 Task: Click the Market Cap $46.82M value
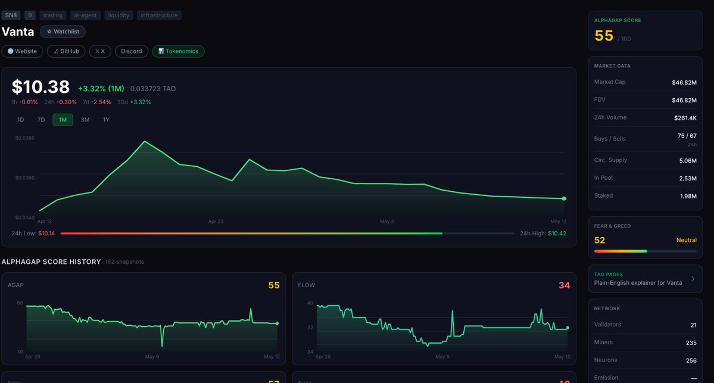[x=684, y=82]
